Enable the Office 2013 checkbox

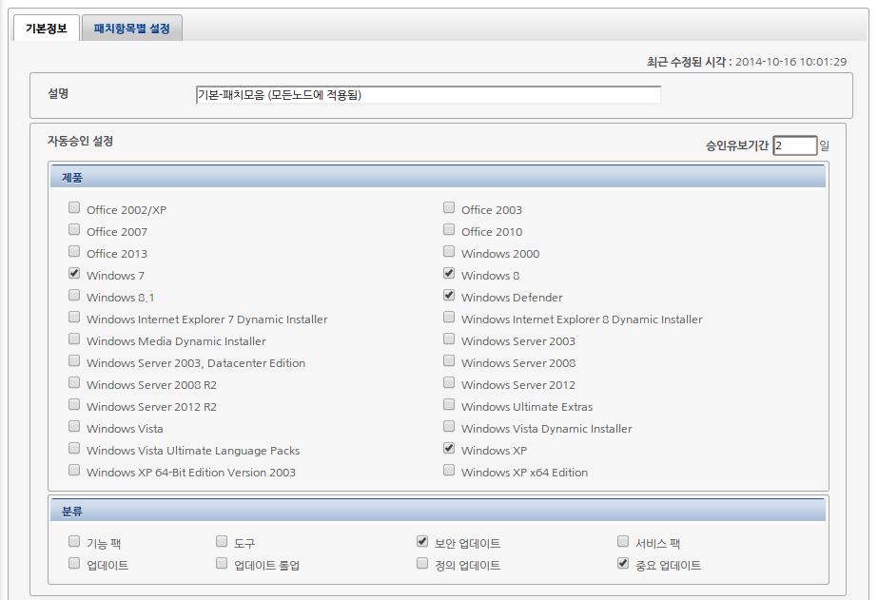[73, 251]
